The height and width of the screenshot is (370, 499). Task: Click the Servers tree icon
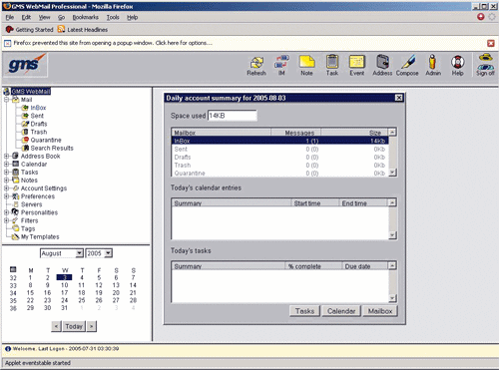pyautogui.click(x=16, y=204)
